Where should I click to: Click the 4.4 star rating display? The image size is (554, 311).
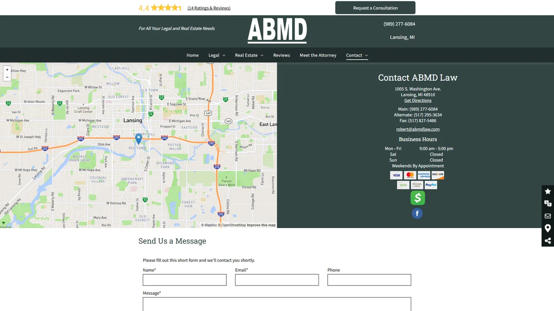[160, 8]
